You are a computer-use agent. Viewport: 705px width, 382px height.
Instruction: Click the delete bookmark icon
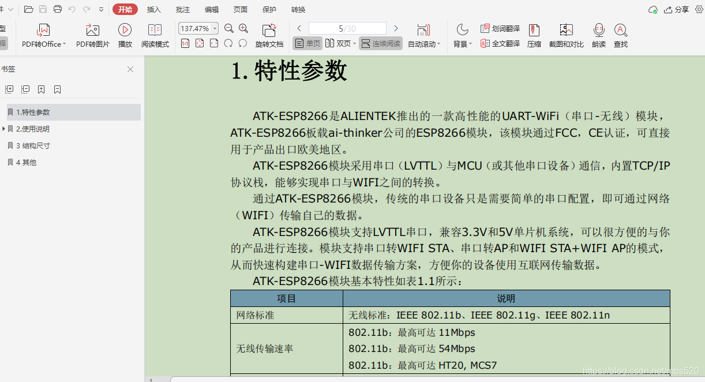click(x=58, y=89)
